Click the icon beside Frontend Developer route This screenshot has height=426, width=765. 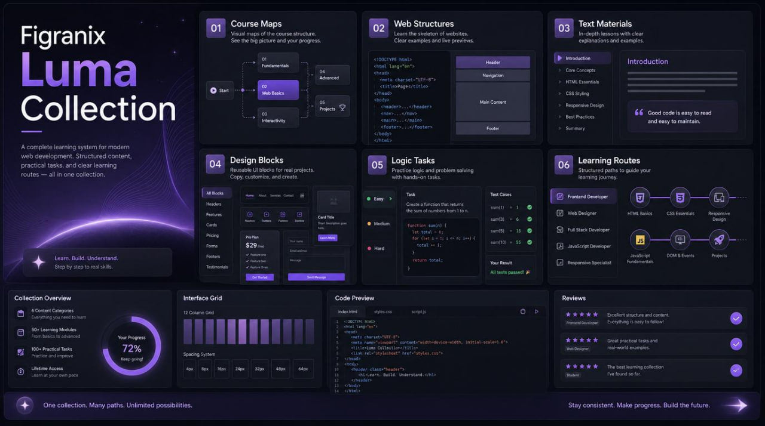560,196
